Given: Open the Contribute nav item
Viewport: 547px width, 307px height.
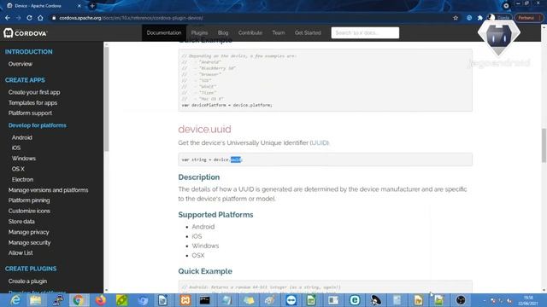Looking at the screenshot, I should [x=250, y=32].
